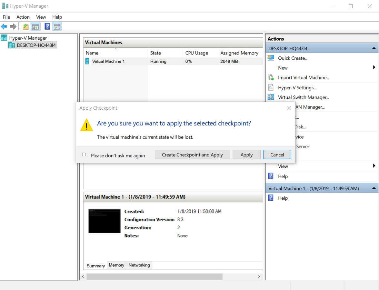
Task: Select DESKTOP-HQ443I4 in the console tree
Action: (x=36, y=45)
